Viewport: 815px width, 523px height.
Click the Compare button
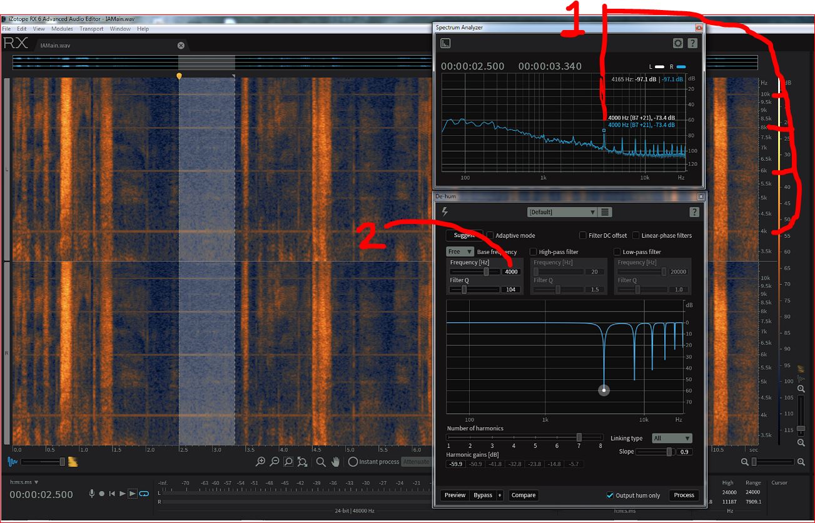coord(523,495)
